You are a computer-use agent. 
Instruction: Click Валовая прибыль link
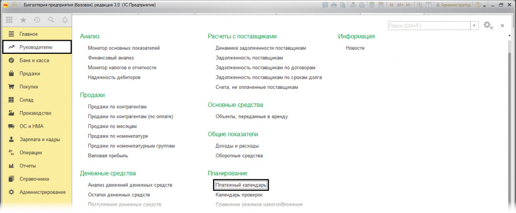pyautogui.click(x=107, y=156)
